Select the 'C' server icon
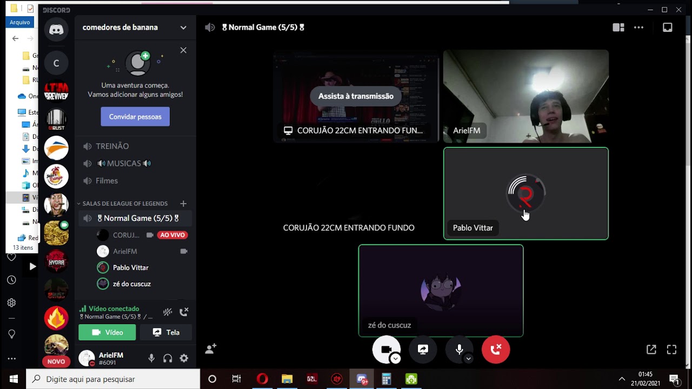The width and height of the screenshot is (692, 389). pos(56,63)
